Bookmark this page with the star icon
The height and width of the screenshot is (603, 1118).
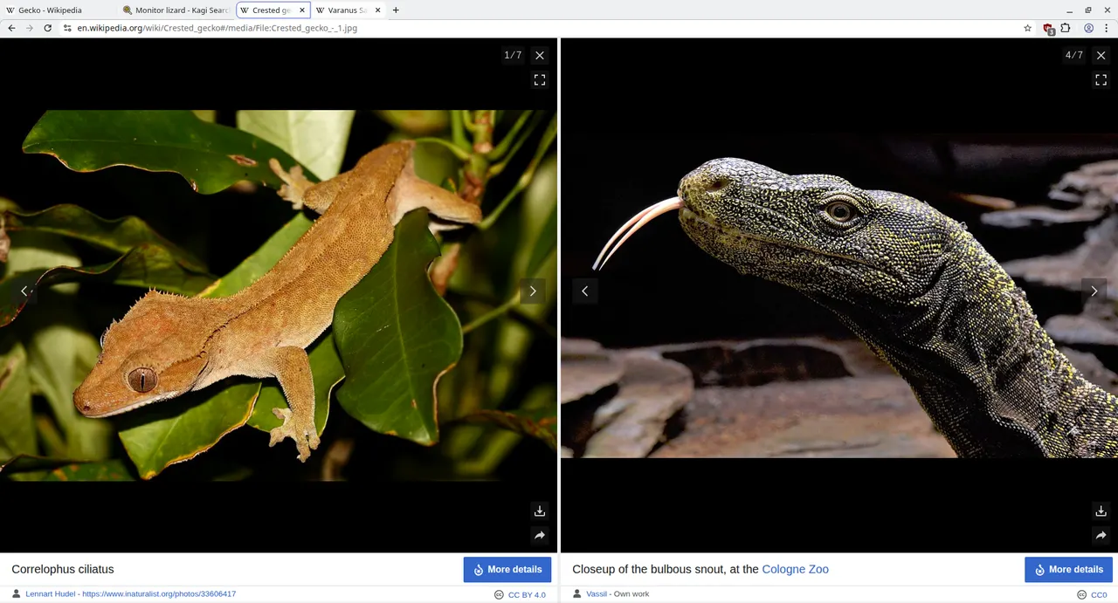1028,28
